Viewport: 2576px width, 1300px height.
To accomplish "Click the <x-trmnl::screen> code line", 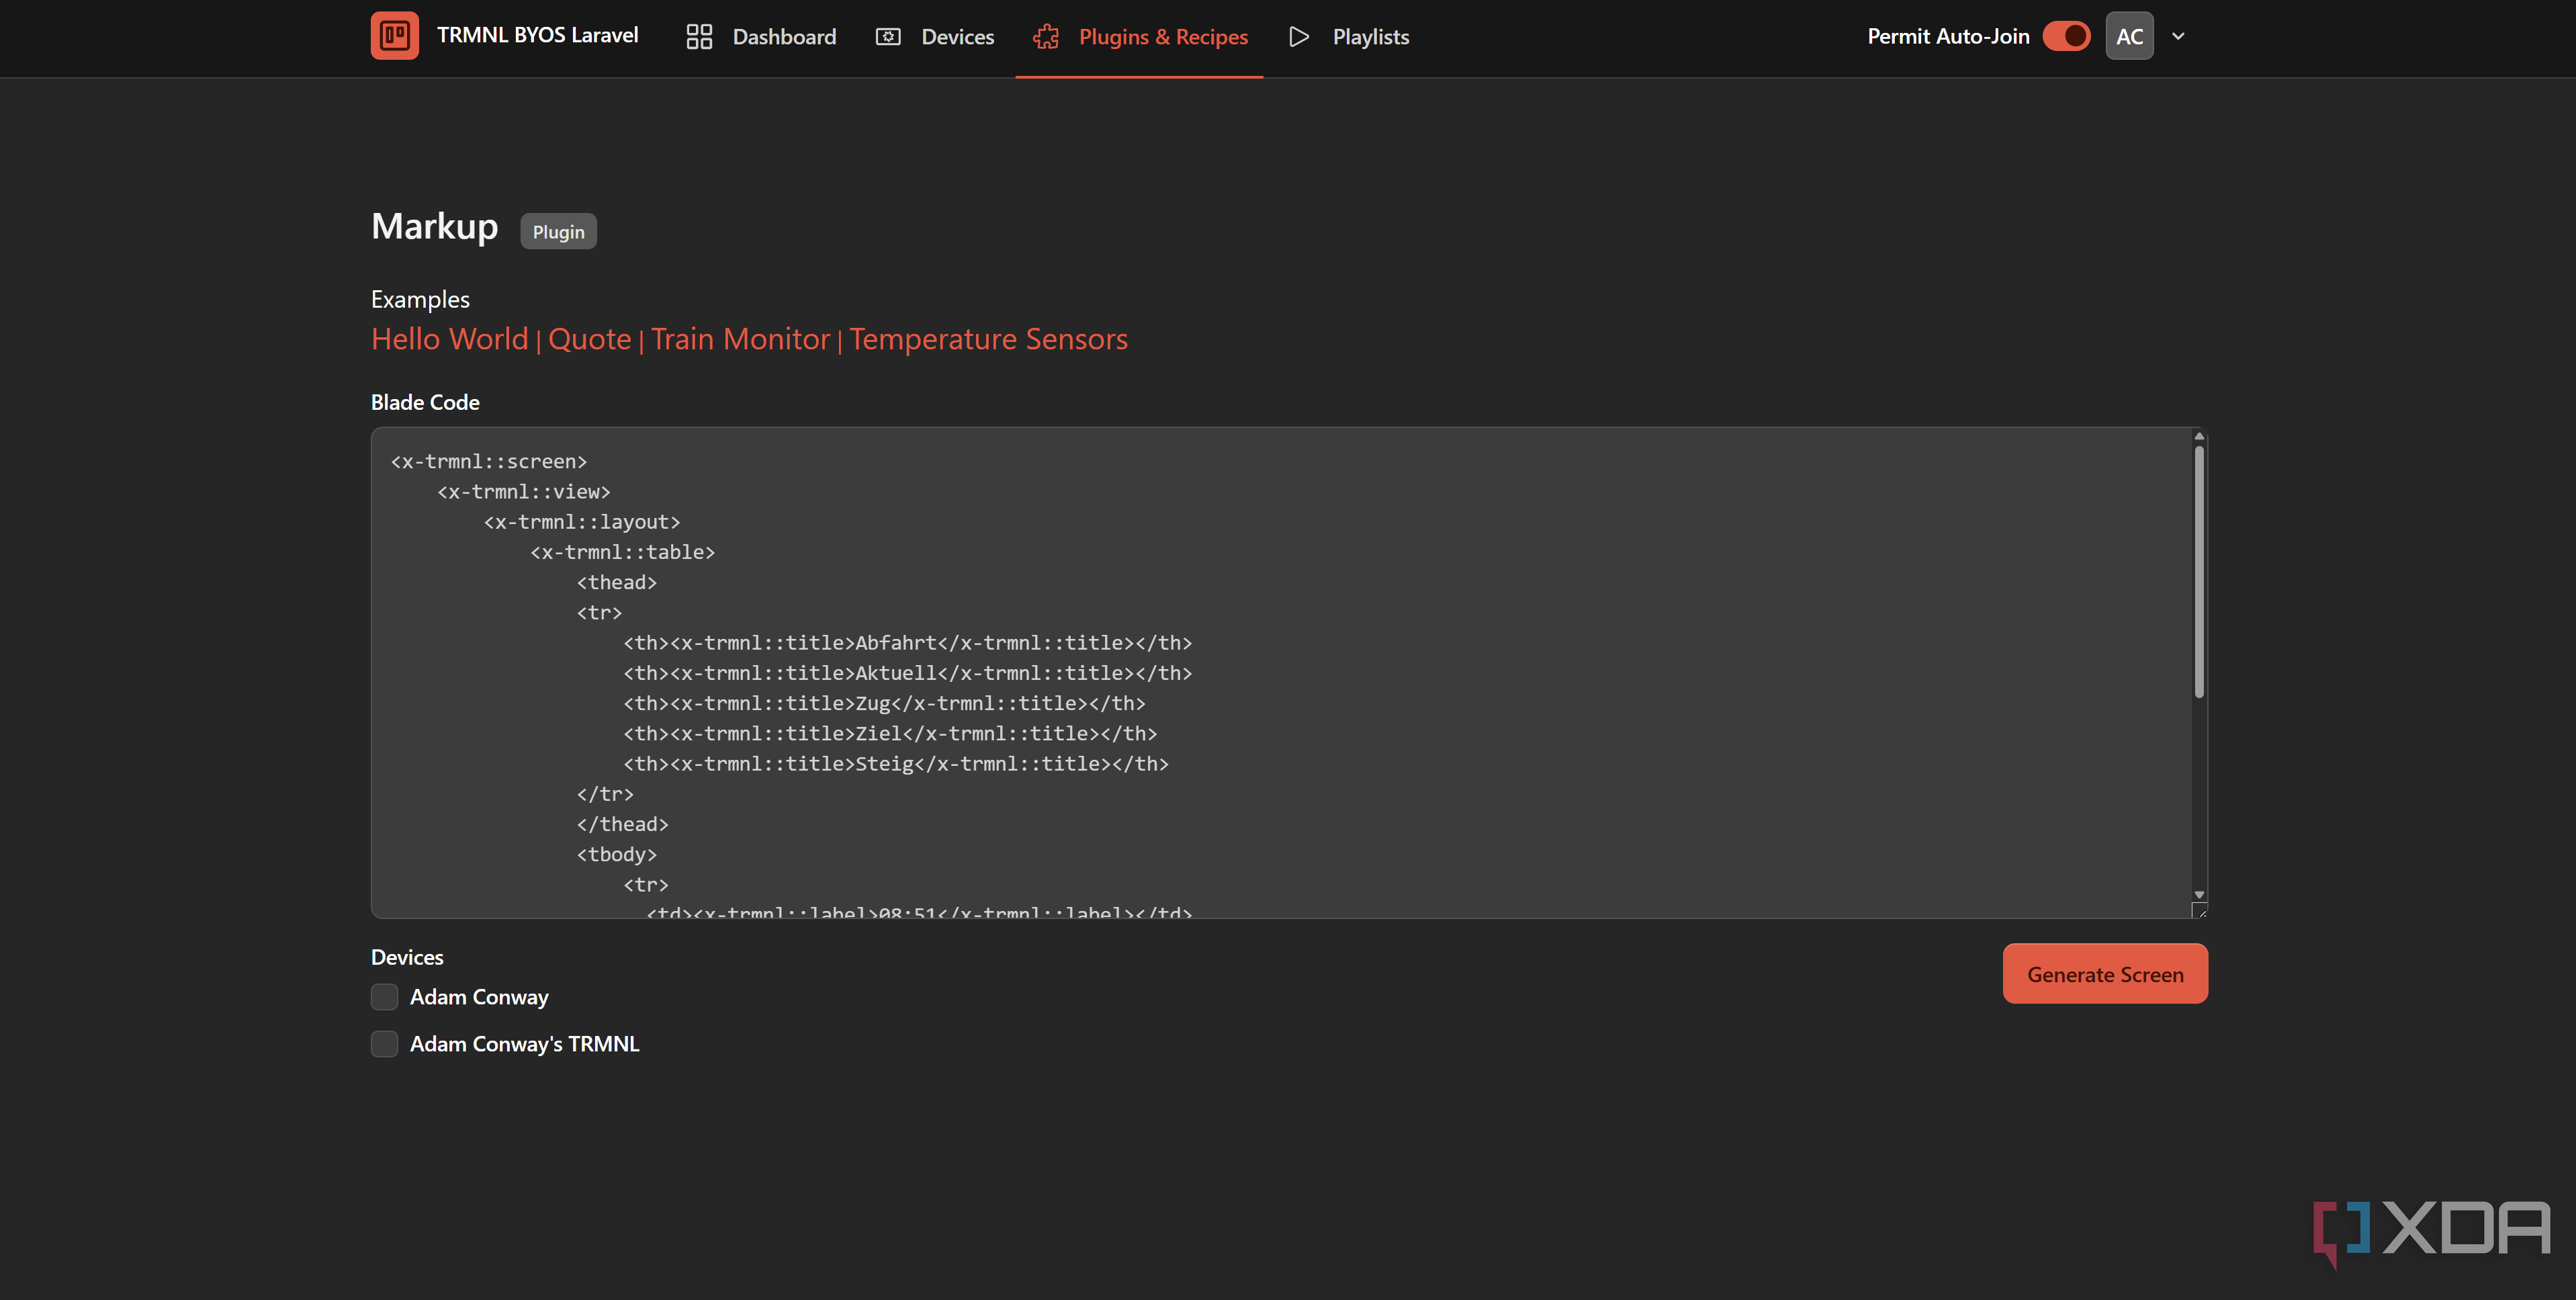I will point(488,462).
